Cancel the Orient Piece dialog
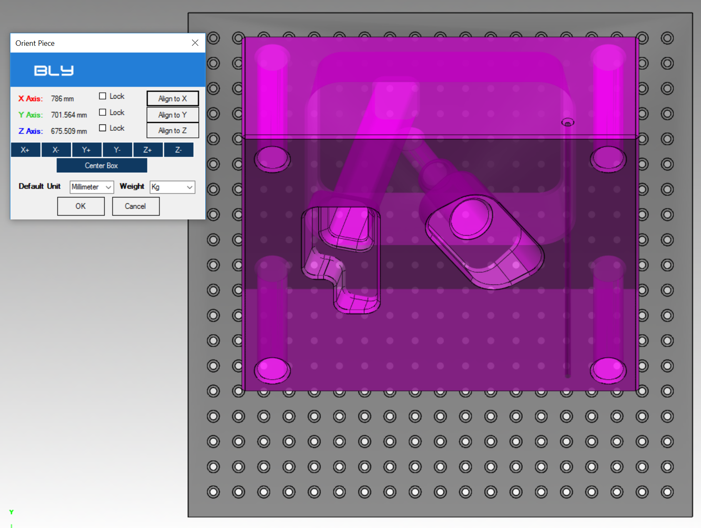701x528 pixels. (x=136, y=206)
